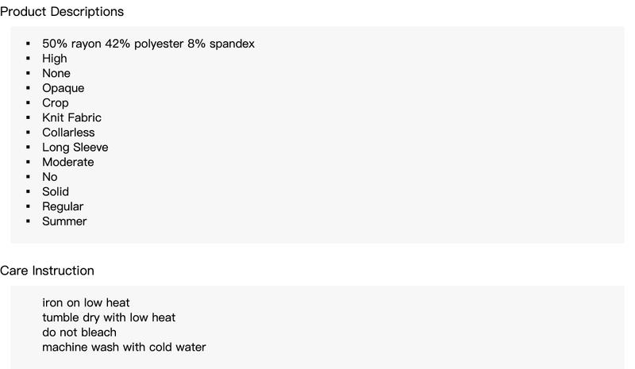635x369 pixels.
Task: Click the Crop bullet entry
Action: tap(56, 103)
